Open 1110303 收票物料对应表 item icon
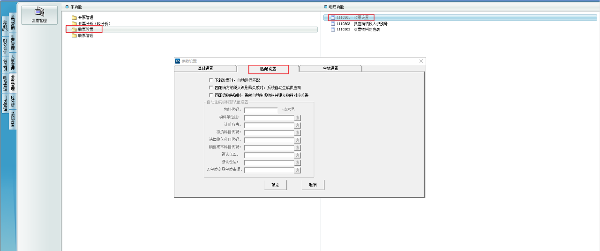This screenshot has width=600, height=251. coord(333,29)
